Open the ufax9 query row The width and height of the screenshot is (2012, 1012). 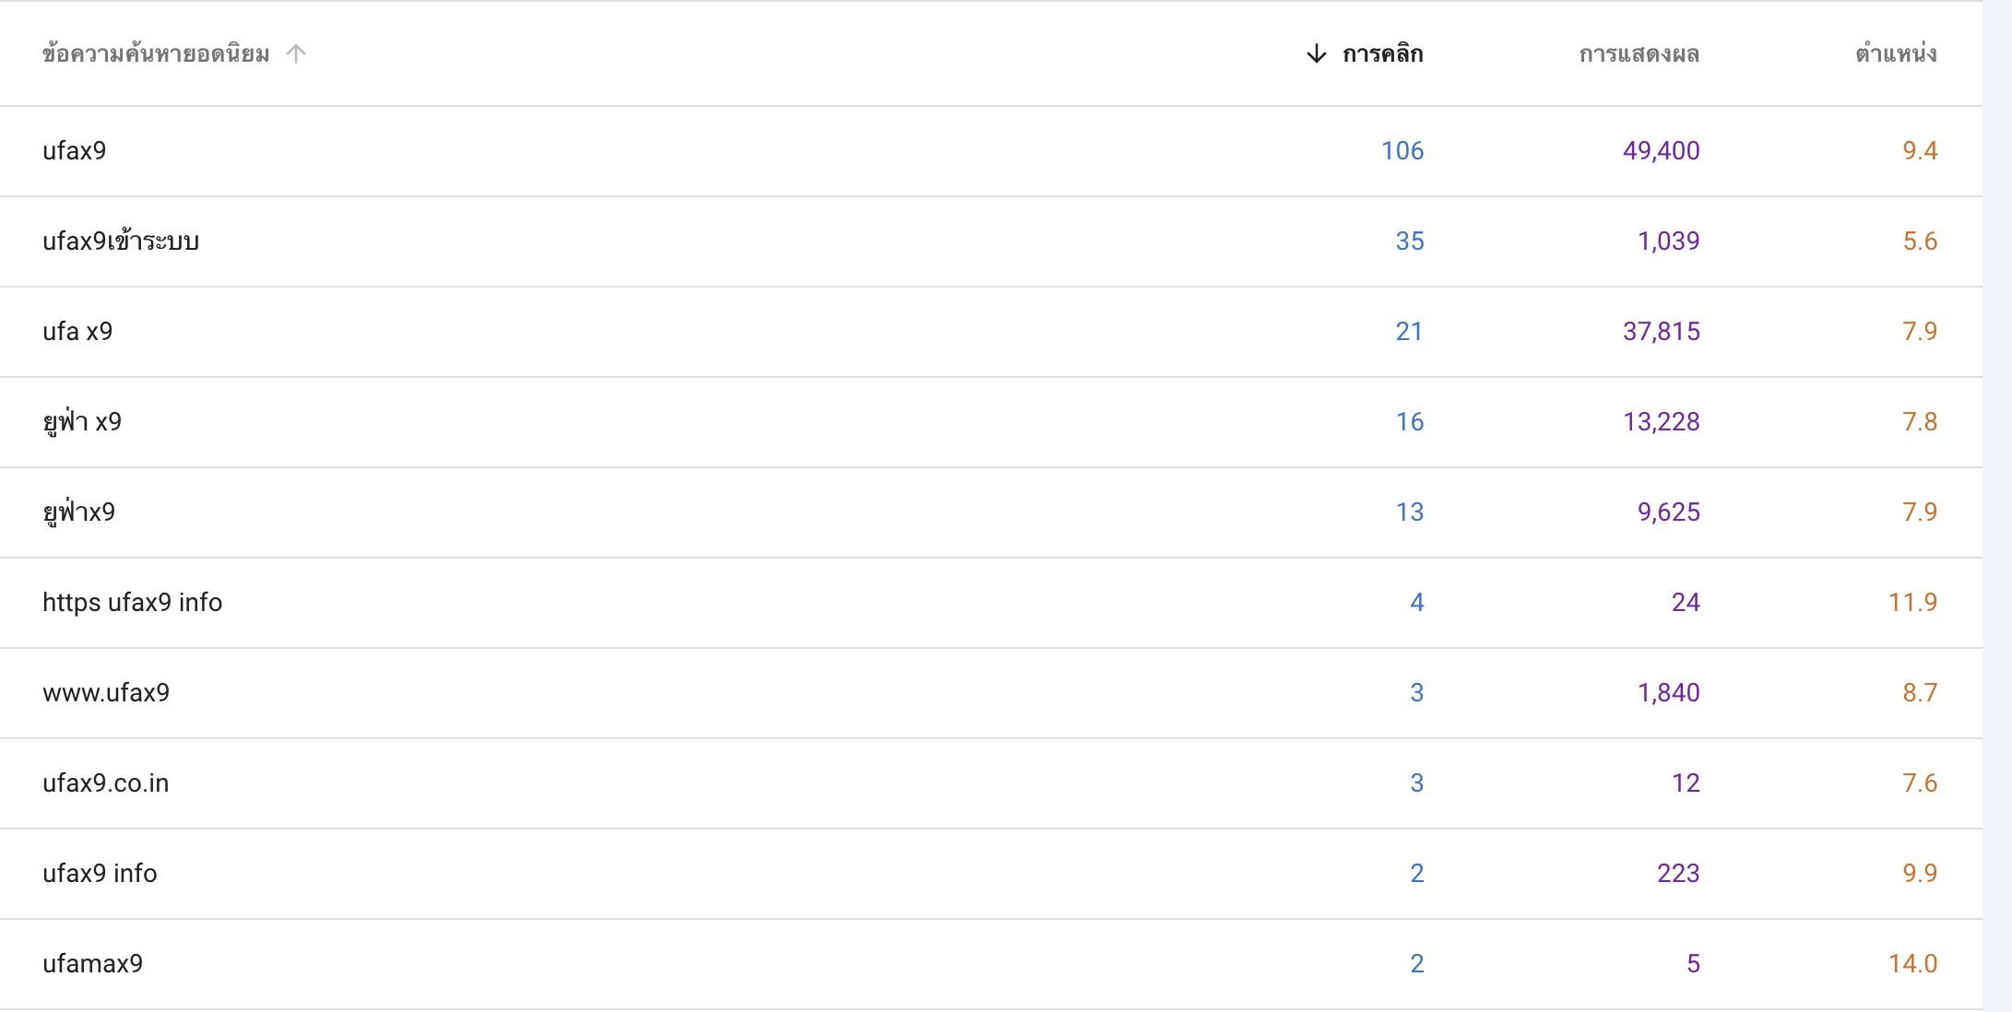pos(991,151)
